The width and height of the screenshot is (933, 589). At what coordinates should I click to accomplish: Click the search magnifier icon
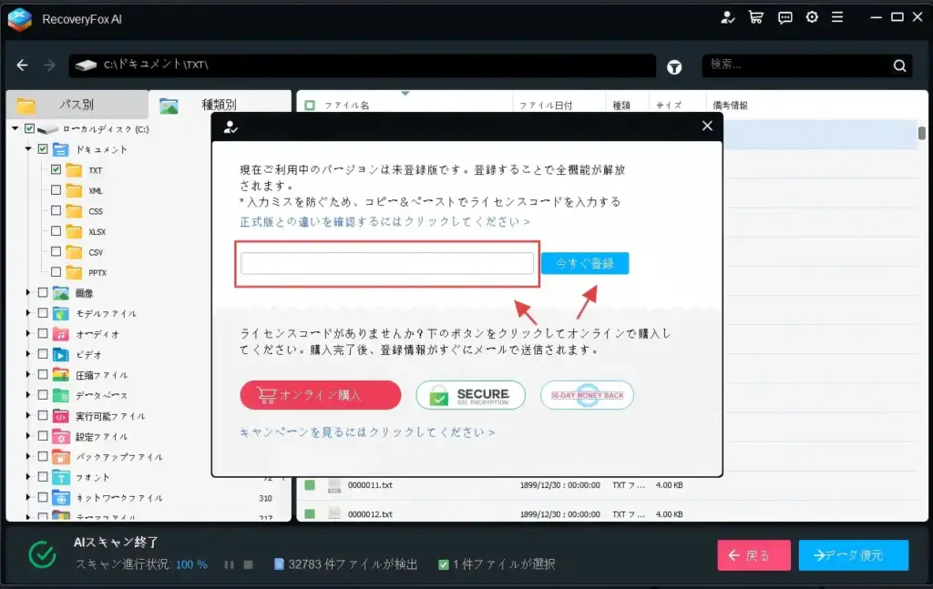click(899, 66)
